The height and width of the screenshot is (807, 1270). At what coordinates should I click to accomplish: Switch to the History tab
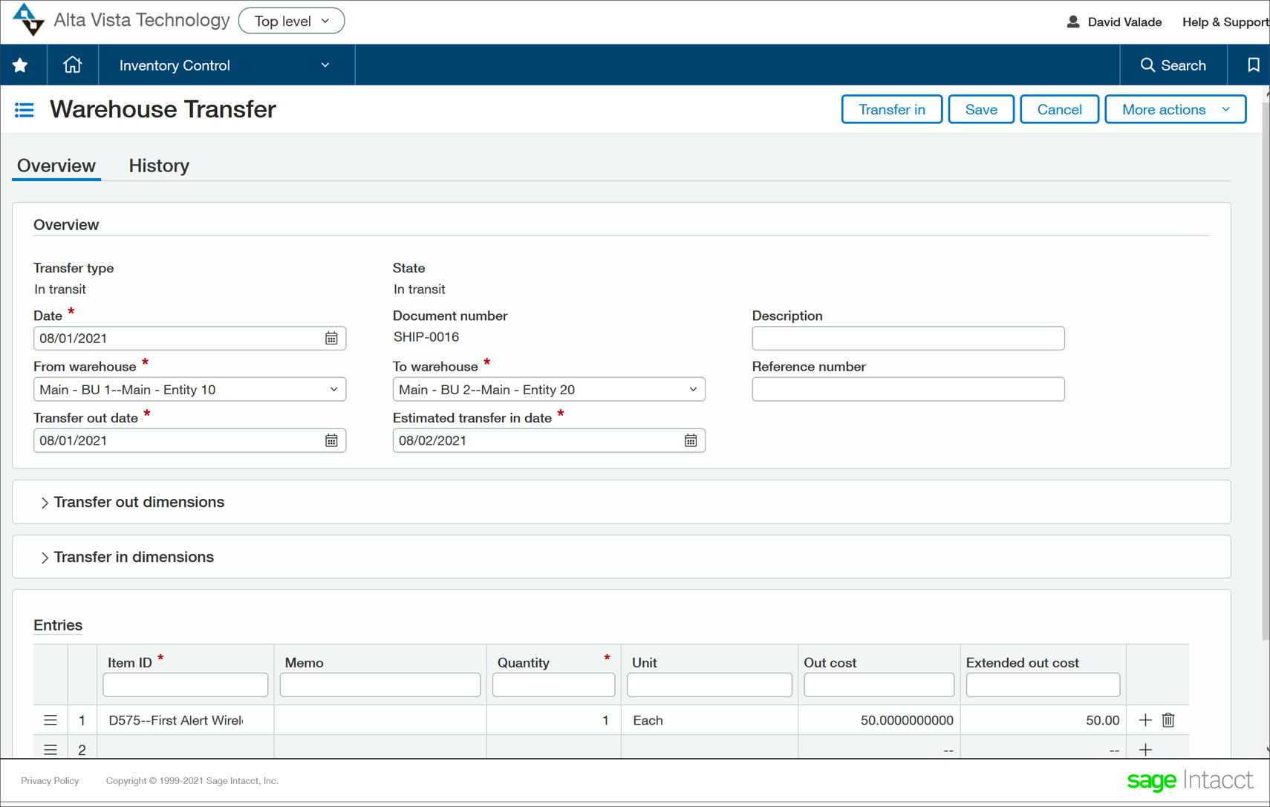pos(159,166)
